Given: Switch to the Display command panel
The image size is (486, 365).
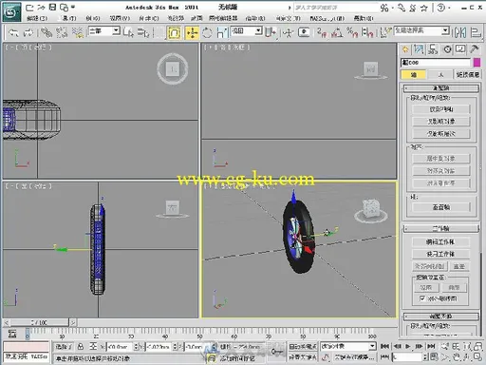Looking at the screenshot, I should [460, 49].
